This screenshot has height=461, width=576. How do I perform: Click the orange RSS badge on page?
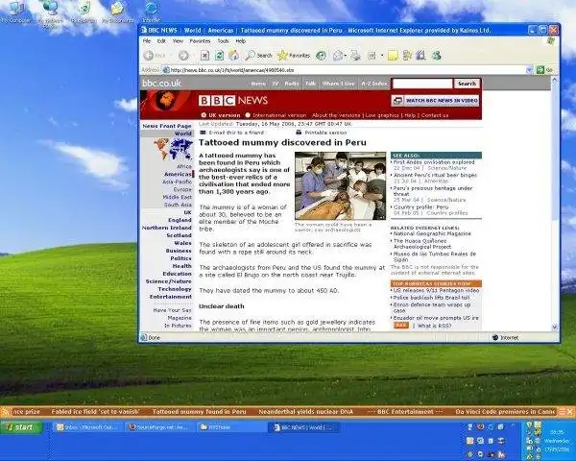click(400, 326)
